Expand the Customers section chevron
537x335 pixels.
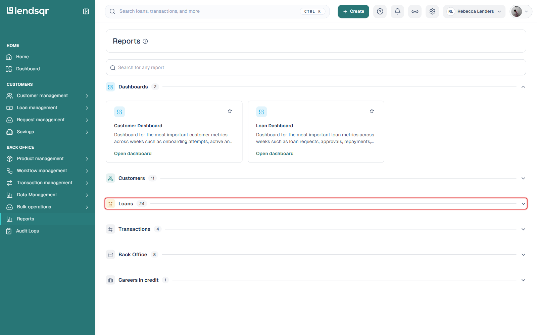tap(523, 178)
